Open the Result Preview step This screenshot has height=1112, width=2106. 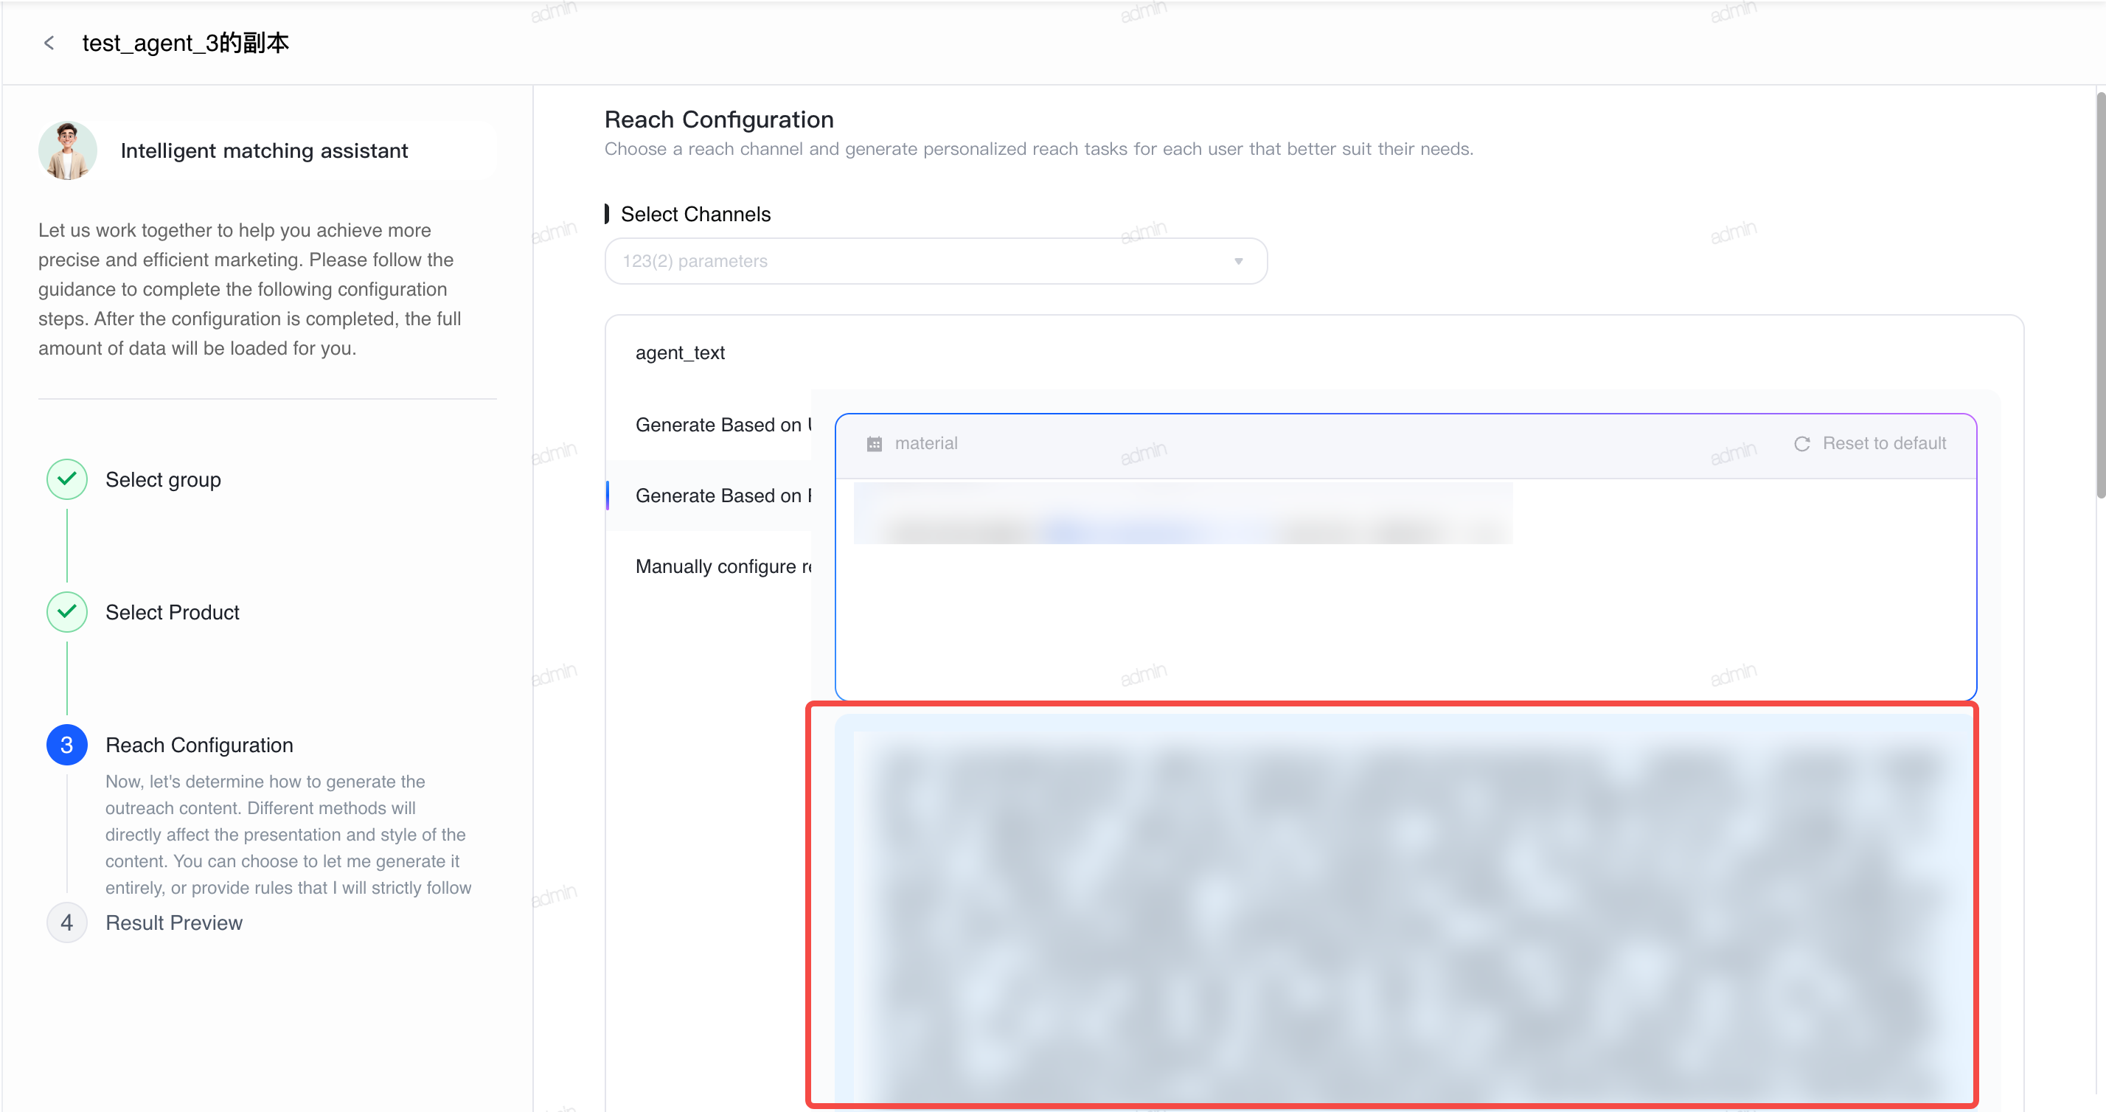point(174,922)
